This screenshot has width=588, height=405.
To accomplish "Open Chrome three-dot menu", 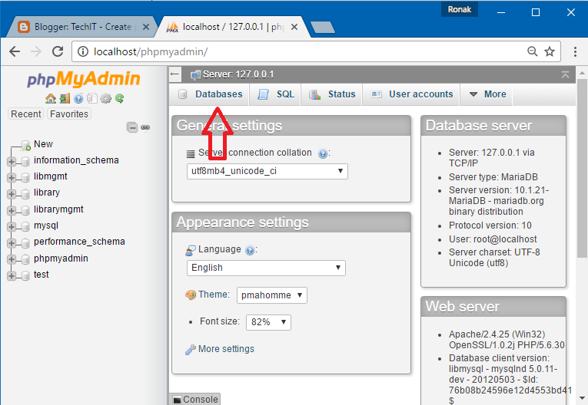I will click(x=575, y=51).
